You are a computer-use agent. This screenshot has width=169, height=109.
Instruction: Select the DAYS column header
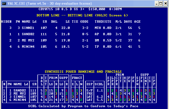(x=128, y=22)
